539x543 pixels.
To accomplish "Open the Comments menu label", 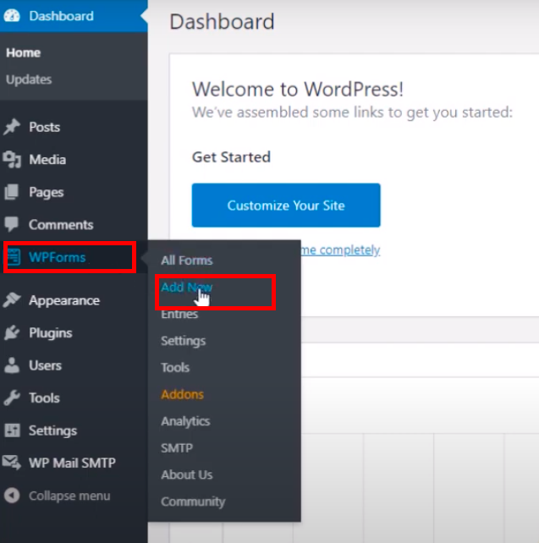I will (x=61, y=225).
